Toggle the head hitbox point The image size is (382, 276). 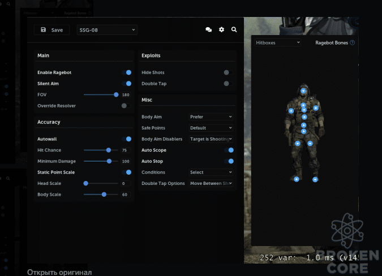point(303,91)
